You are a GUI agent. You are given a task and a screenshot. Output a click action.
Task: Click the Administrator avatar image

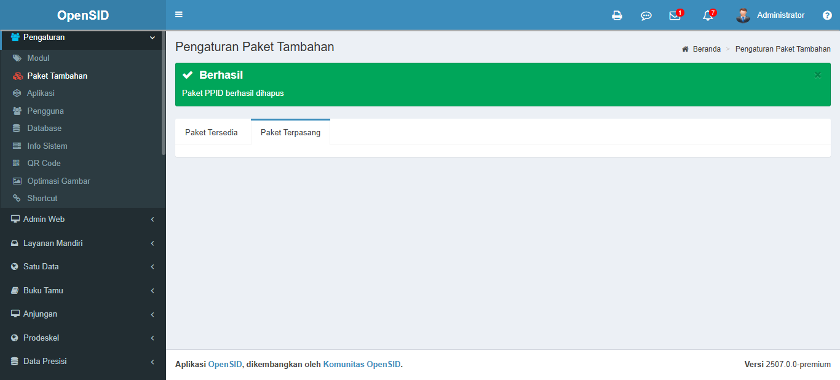pos(743,15)
